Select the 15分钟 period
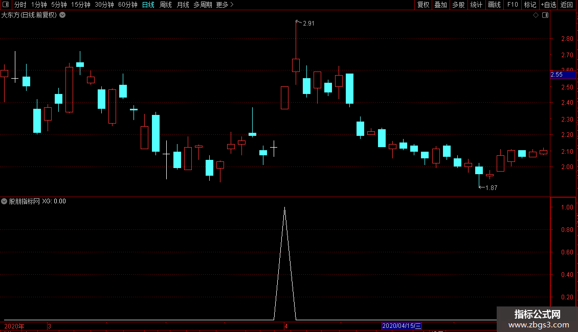This screenshot has width=578, height=332. [x=81, y=5]
